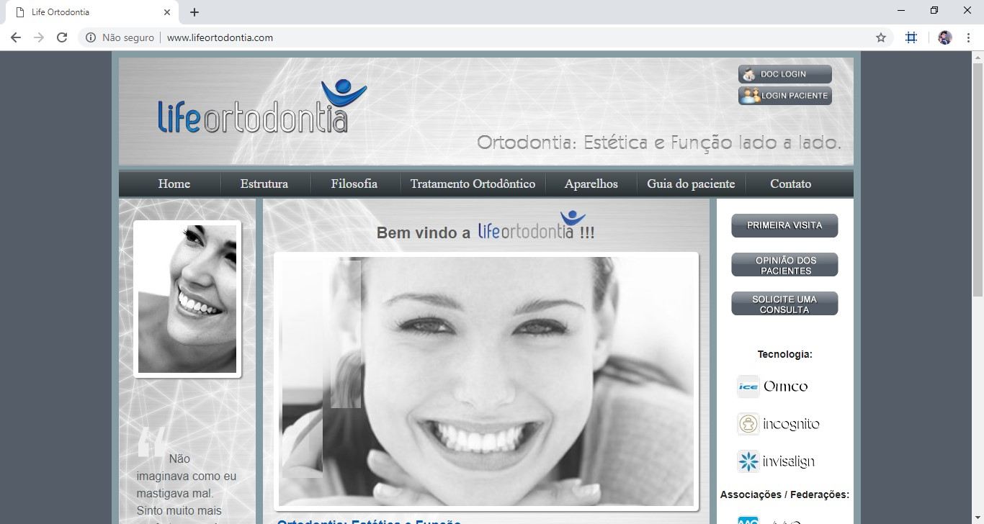
Task: Go back to the previous page
Action: pos(16,37)
